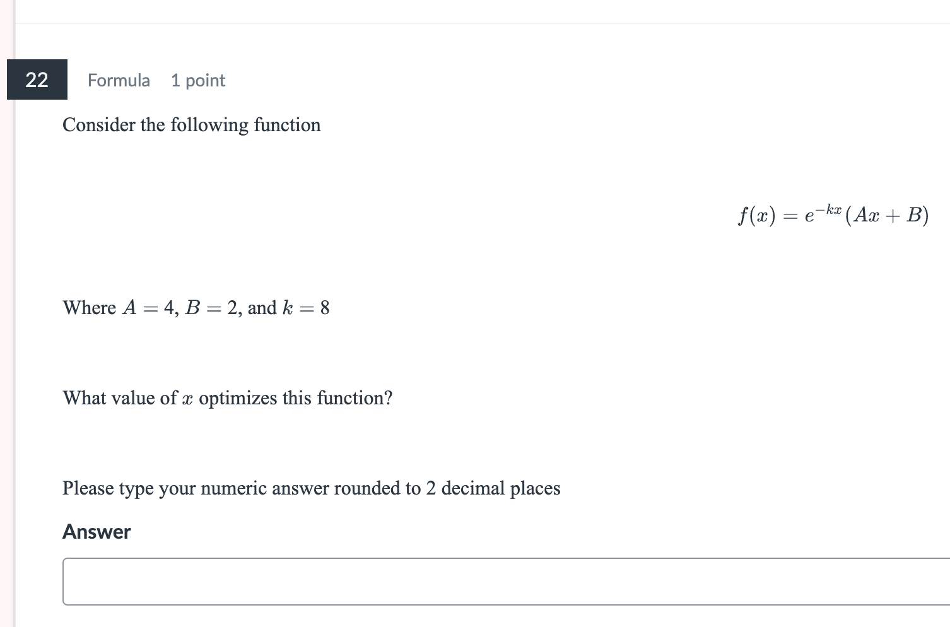Click the 1 point label
Screen dimensions: 950x627
coord(197,80)
